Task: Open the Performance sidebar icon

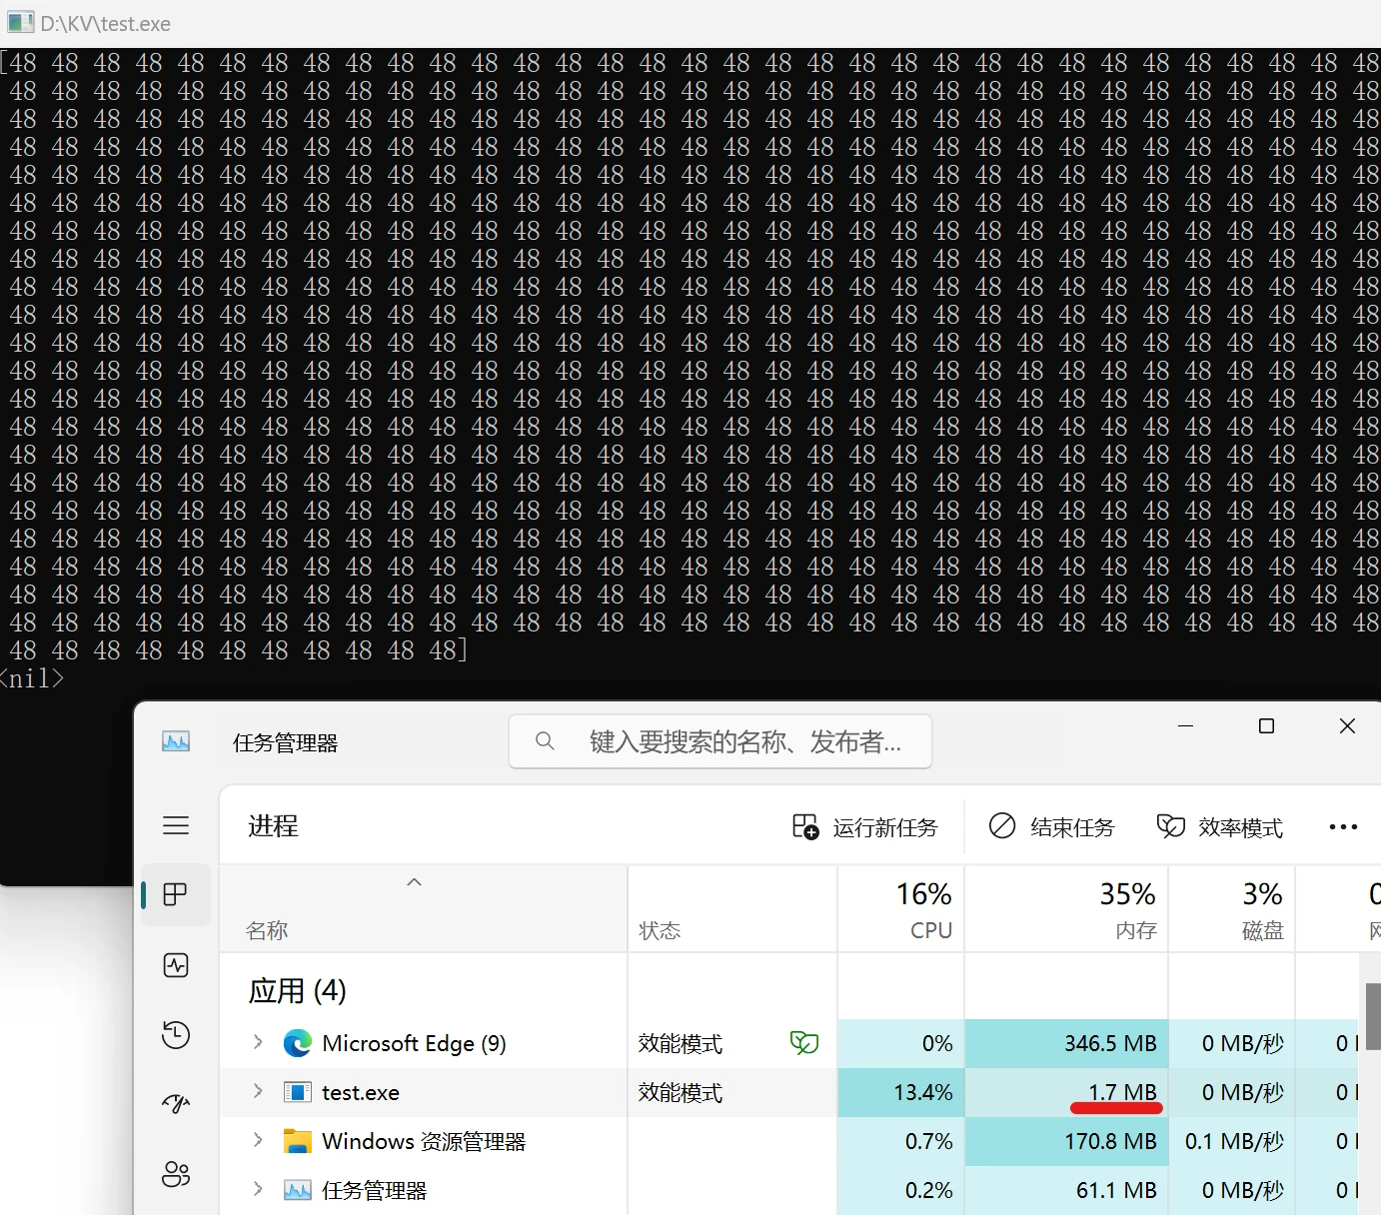Action: click(x=176, y=965)
